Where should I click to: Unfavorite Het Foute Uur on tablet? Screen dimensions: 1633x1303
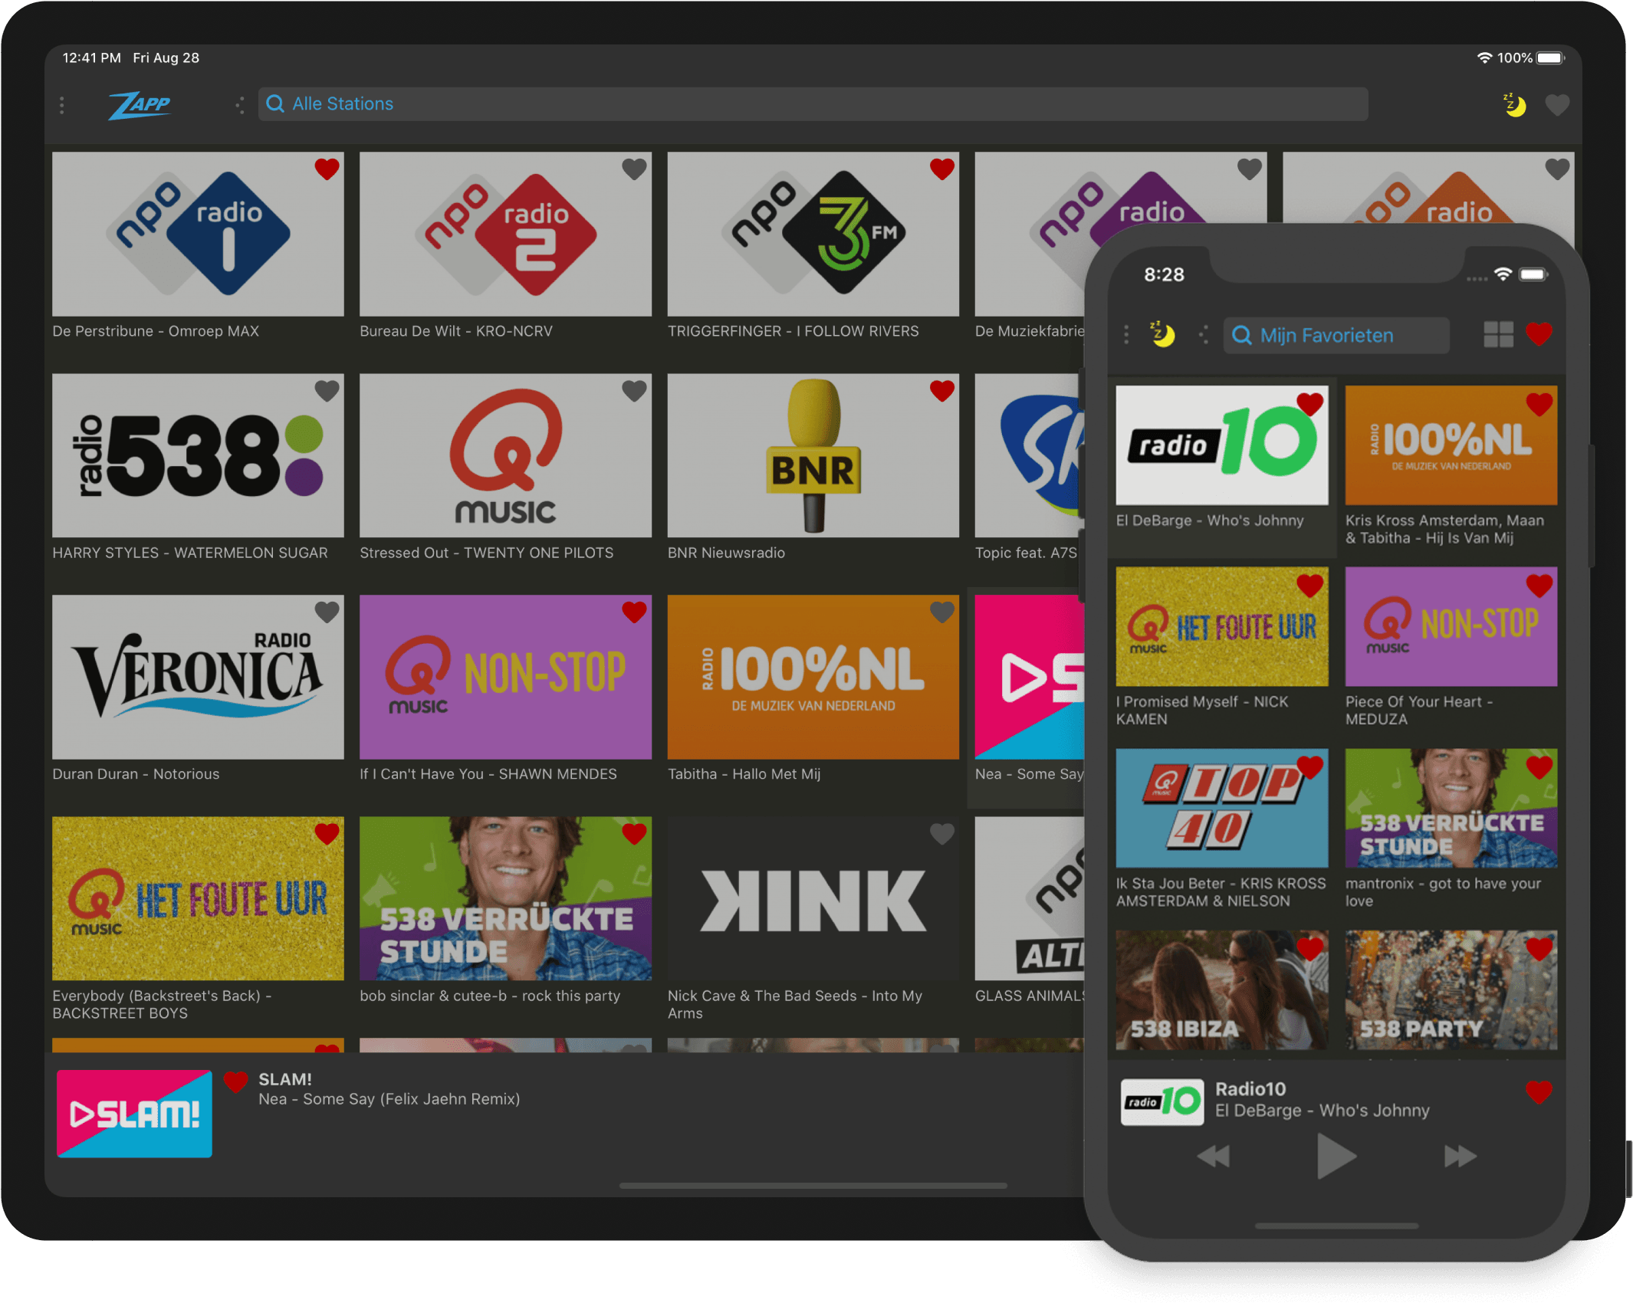coord(327,833)
